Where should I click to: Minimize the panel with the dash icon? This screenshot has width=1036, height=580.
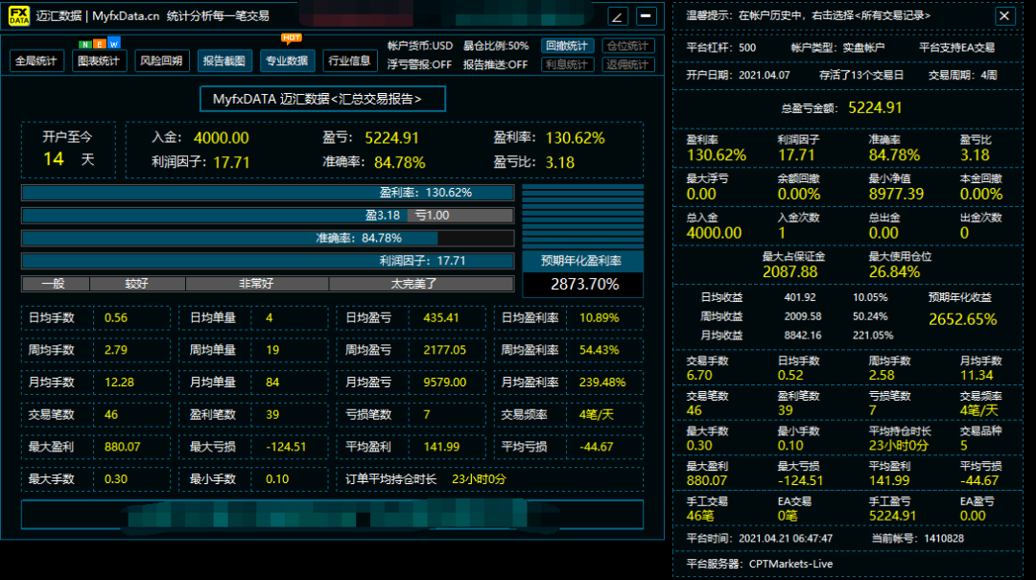(x=647, y=16)
